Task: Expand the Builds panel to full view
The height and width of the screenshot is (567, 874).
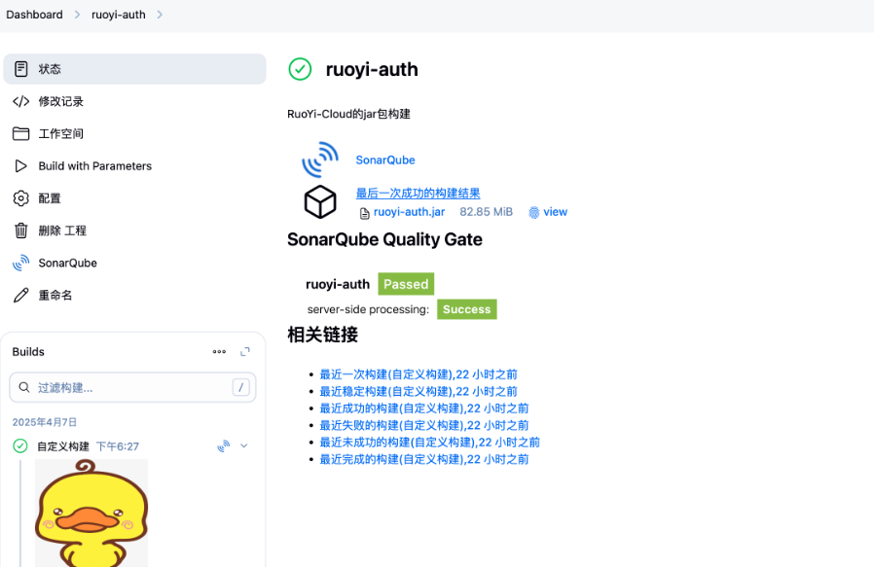Action: click(245, 352)
